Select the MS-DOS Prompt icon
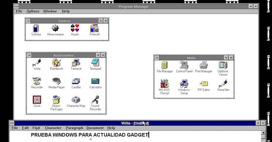 click(165, 84)
